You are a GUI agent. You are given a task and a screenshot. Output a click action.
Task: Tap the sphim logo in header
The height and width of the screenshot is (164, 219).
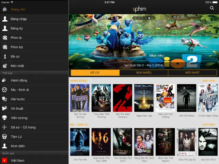pyautogui.click(x=139, y=9)
